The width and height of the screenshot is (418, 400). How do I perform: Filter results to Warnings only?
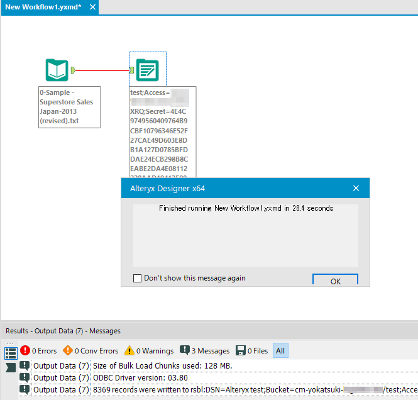[x=129, y=351]
